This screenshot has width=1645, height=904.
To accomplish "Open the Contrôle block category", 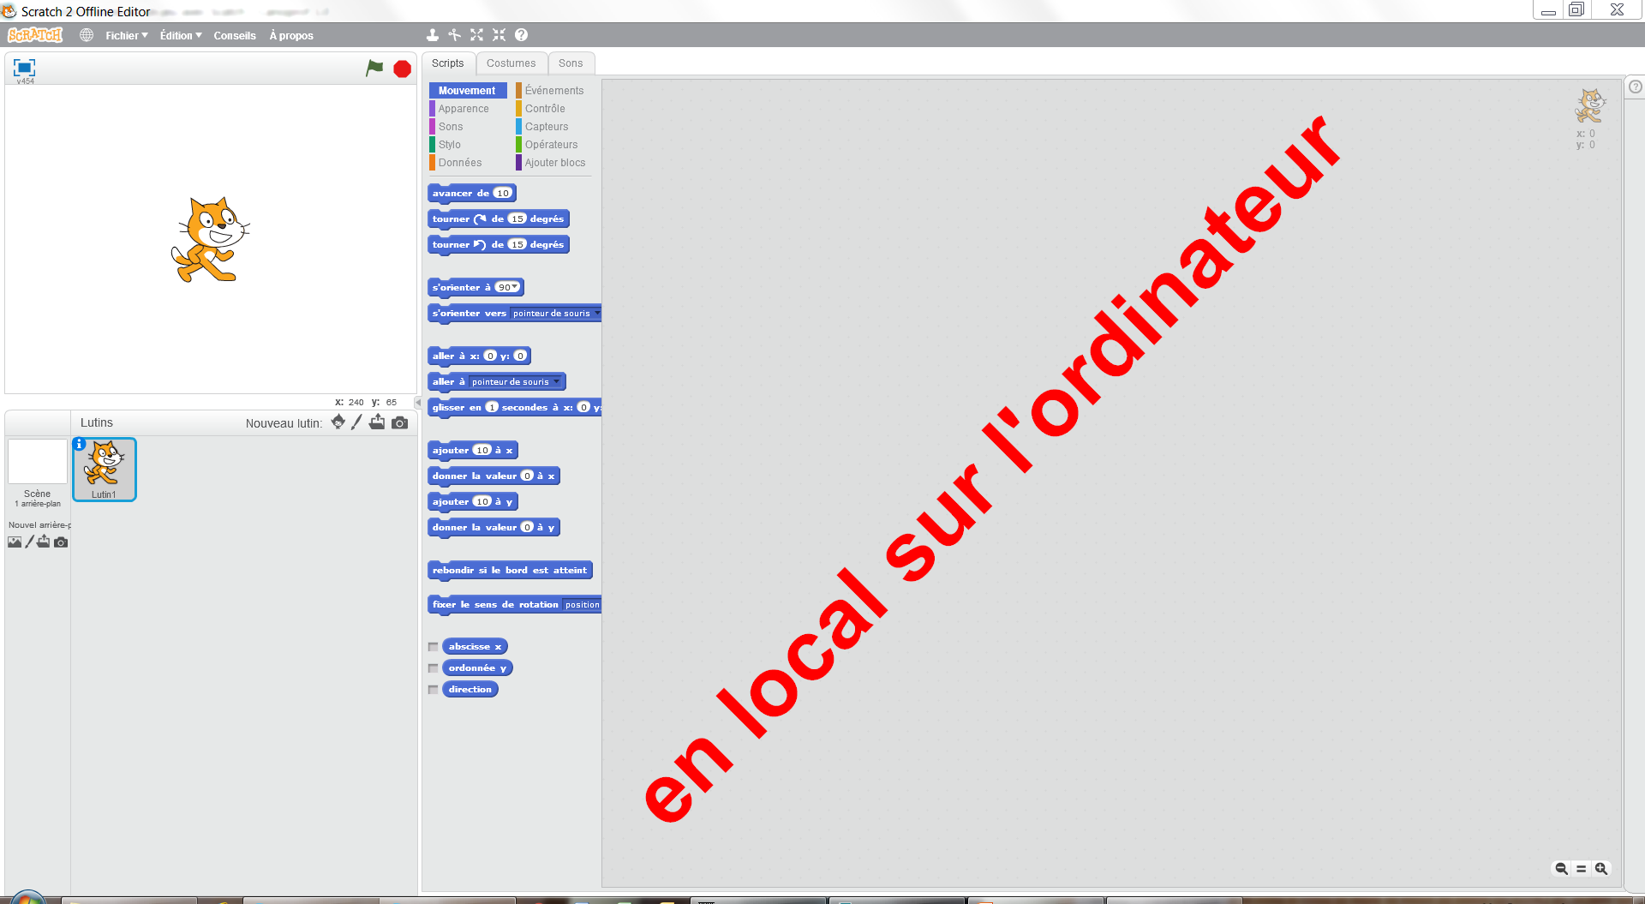I will point(545,109).
